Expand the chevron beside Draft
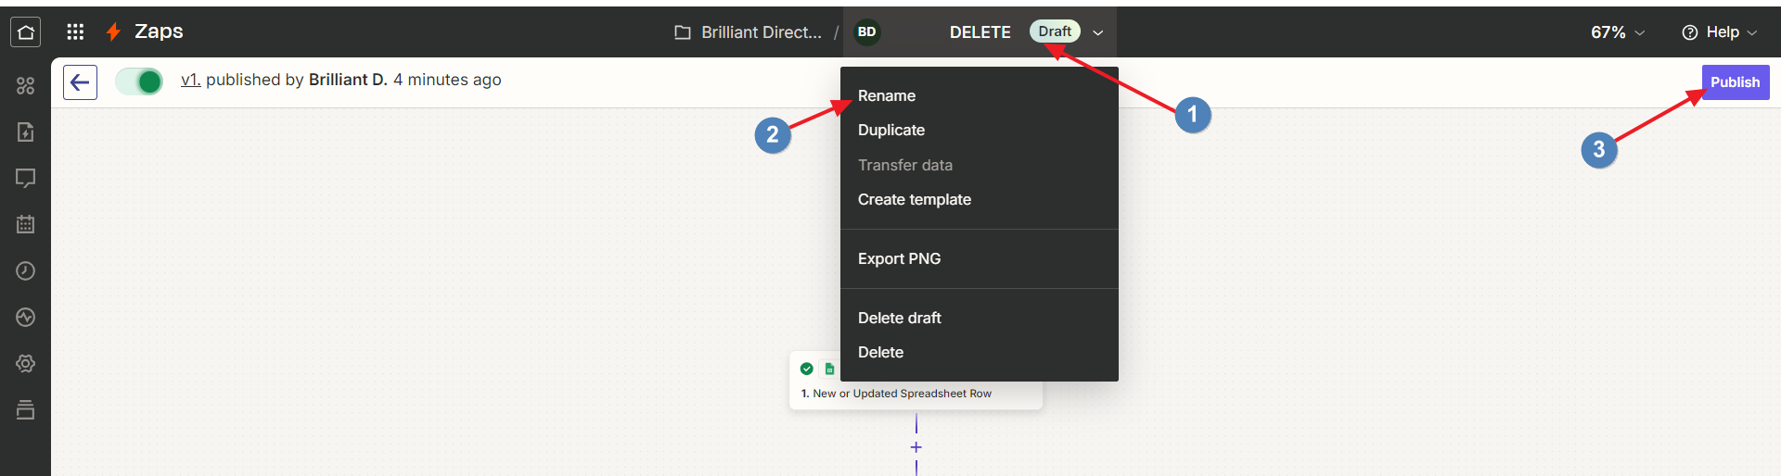The width and height of the screenshot is (1781, 476). [1098, 32]
